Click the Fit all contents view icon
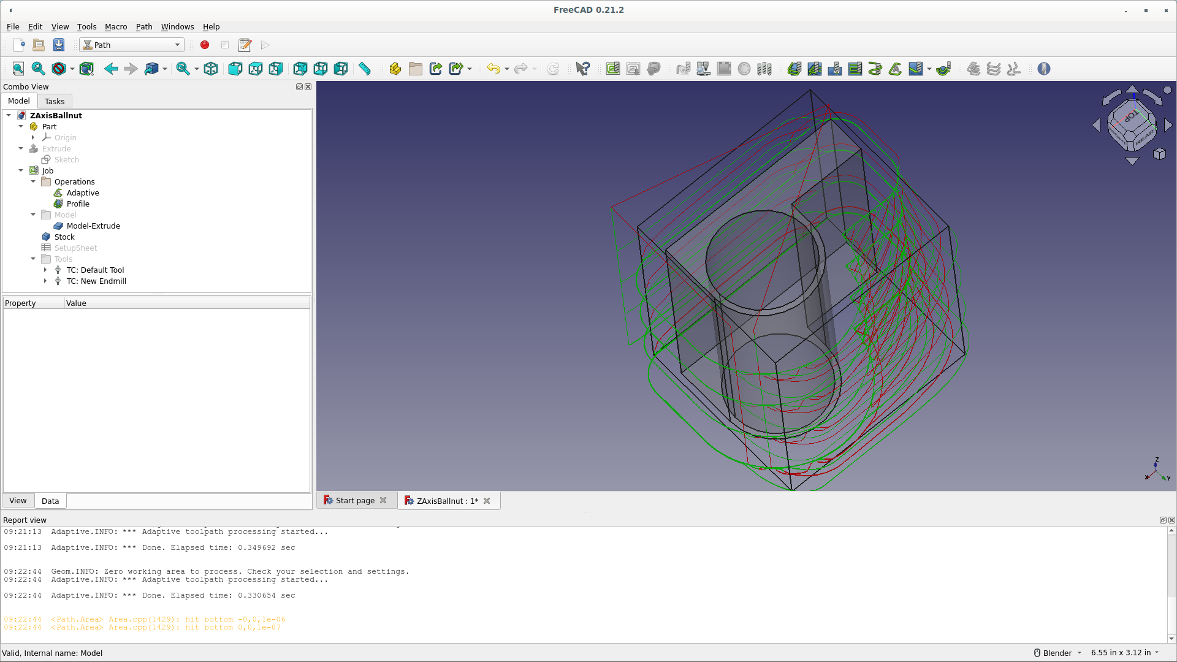The height and width of the screenshot is (662, 1177). [18, 69]
